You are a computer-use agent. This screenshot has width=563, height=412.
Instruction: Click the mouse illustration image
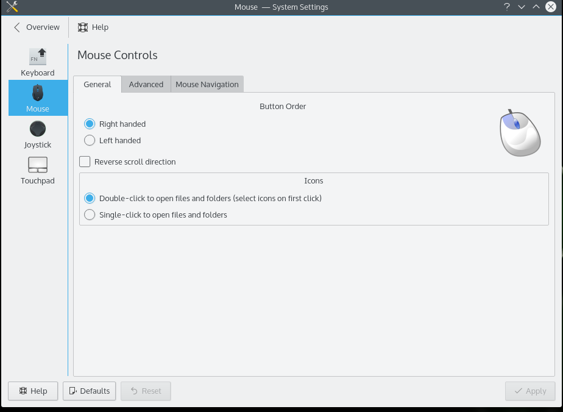(x=520, y=132)
